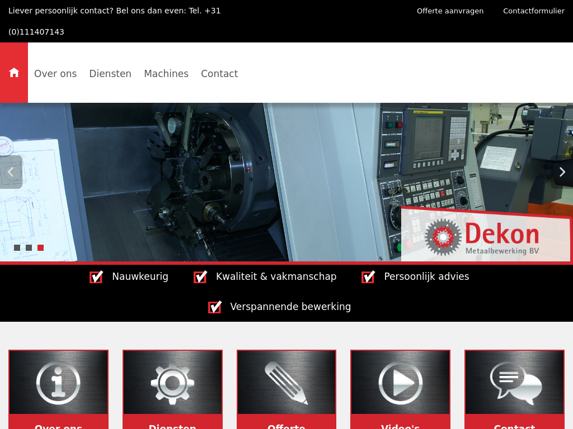This screenshot has height=429, width=573.
Task: Click the Contact speech bubbles icon
Action: tap(514, 383)
